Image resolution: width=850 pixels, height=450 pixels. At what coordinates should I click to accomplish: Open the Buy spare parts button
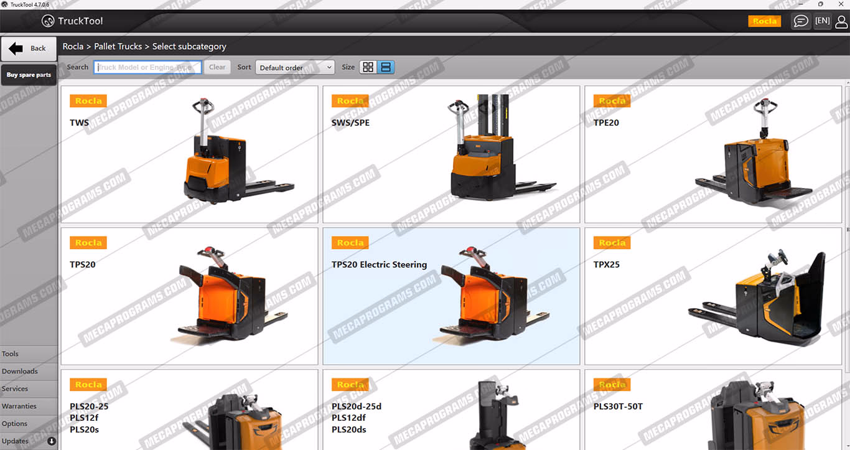(29, 75)
